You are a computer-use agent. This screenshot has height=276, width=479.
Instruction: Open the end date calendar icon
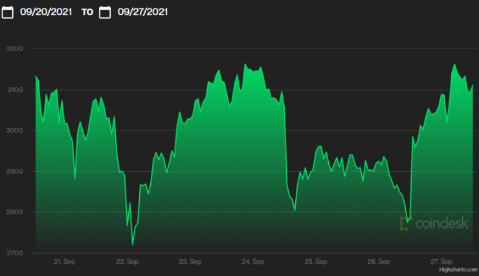[x=105, y=12]
